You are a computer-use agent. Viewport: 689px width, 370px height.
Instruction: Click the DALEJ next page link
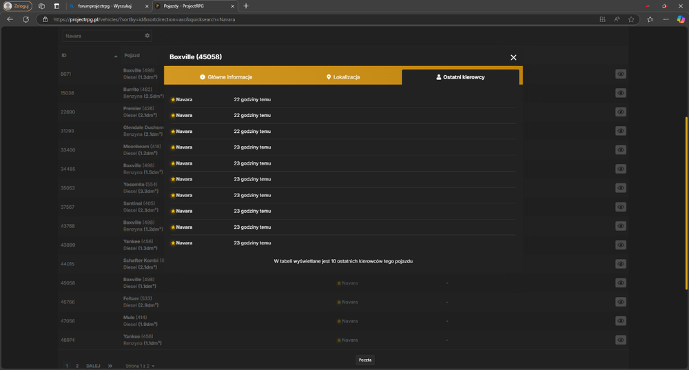point(93,366)
